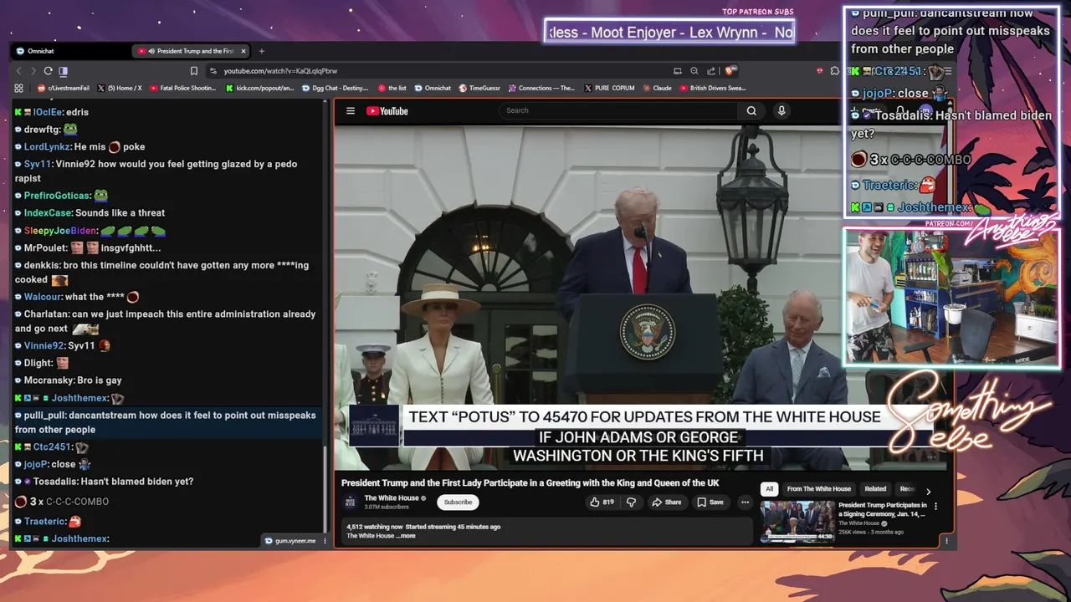The image size is (1071, 602).
Task: Click username Charlatan in chat
Action: 47,314
